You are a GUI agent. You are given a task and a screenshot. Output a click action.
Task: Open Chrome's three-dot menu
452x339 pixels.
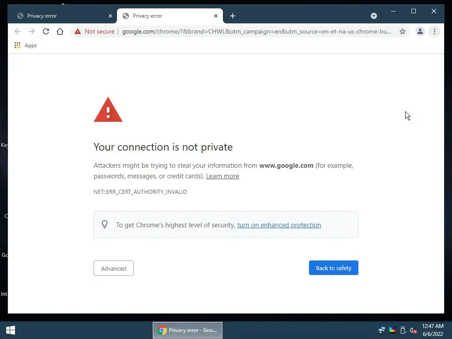tap(434, 31)
